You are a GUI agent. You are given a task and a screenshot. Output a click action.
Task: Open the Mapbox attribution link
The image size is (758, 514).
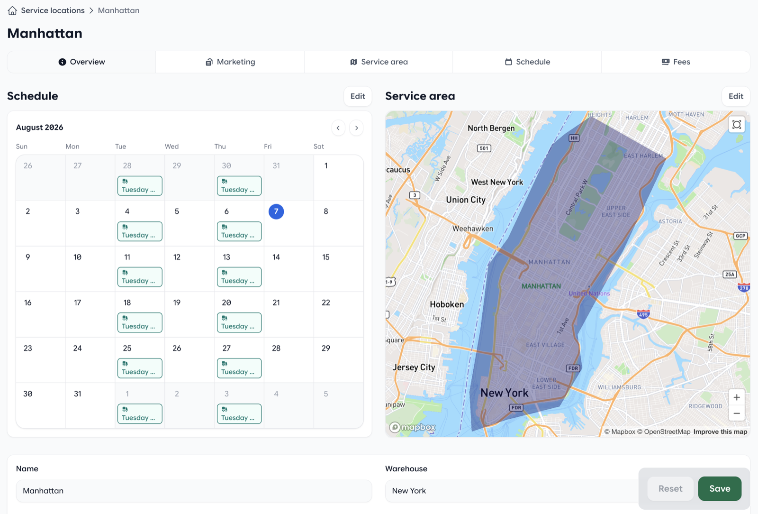(x=620, y=432)
